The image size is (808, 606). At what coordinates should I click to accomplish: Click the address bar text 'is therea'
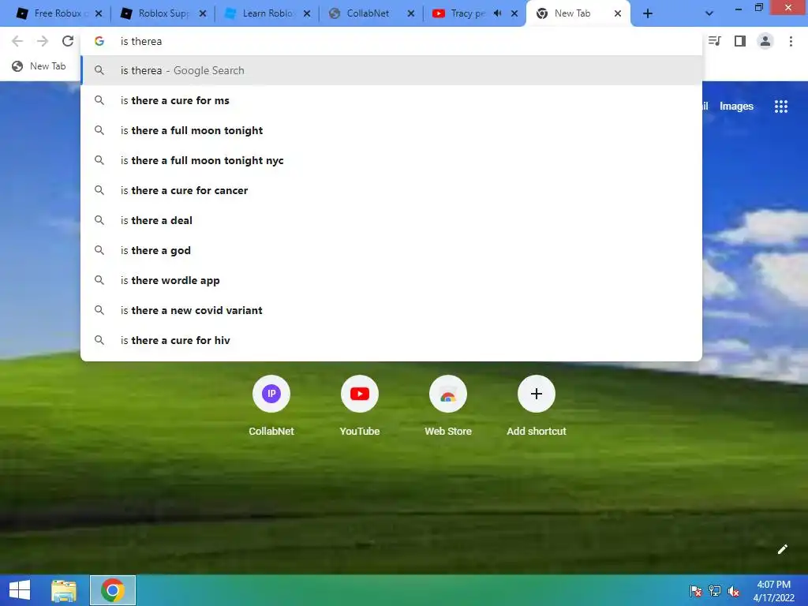click(x=141, y=41)
